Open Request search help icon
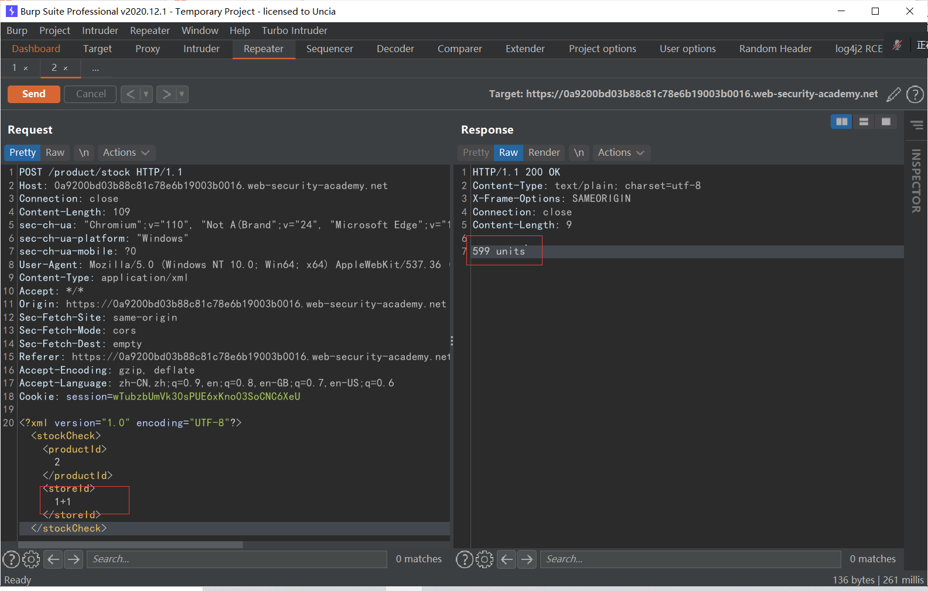 [11, 559]
